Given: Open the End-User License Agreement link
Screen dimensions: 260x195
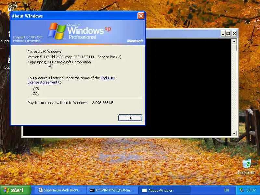Looking at the screenshot, I should 71,80.
